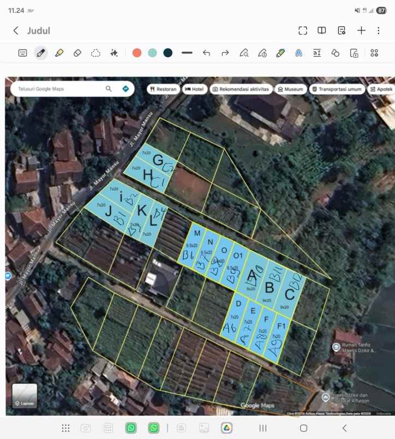Tap plot label "N"
395x439 pixels.
pyautogui.click(x=211, y=242)
